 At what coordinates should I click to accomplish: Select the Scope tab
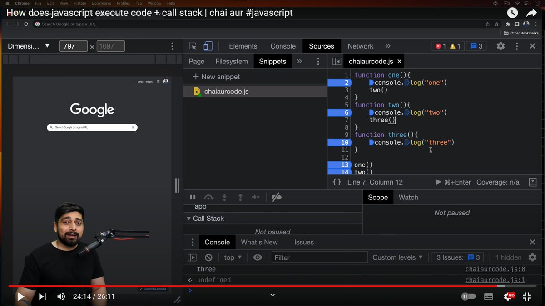click(x=378, y=198)
